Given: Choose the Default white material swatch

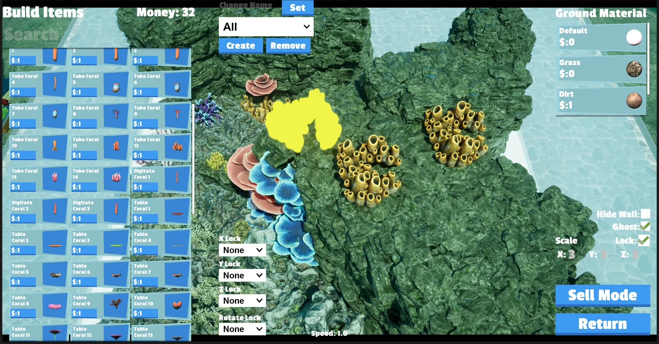Looking at the screenshot, I should [634, 37].
